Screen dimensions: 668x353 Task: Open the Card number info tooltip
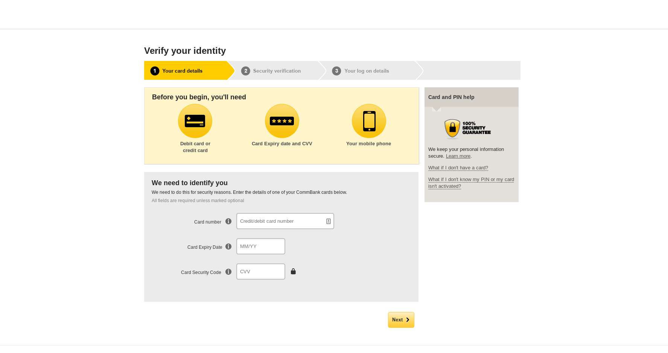point(228,221)
